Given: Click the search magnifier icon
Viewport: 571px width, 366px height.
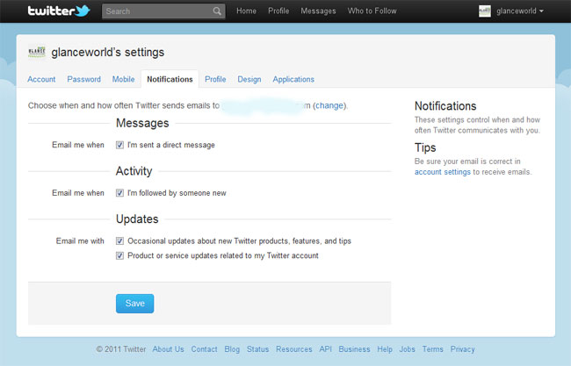Looking at the screenshot, I should coord(217,11).
